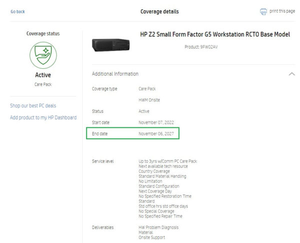The image size is (300, 243).
Task: Click 'Next available tech resource' line
Action: point(163,166)
